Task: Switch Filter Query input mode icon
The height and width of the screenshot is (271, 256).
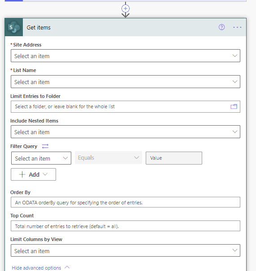Action: point(45,146)
